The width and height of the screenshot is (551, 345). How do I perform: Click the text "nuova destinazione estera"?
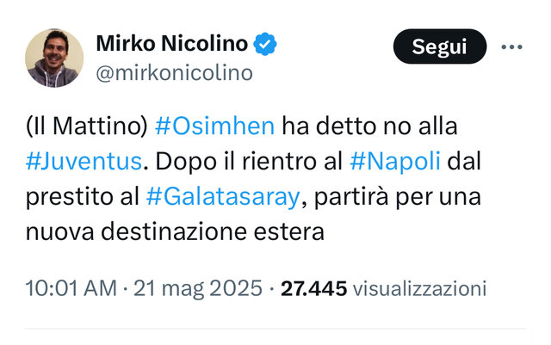coord(176,232)
